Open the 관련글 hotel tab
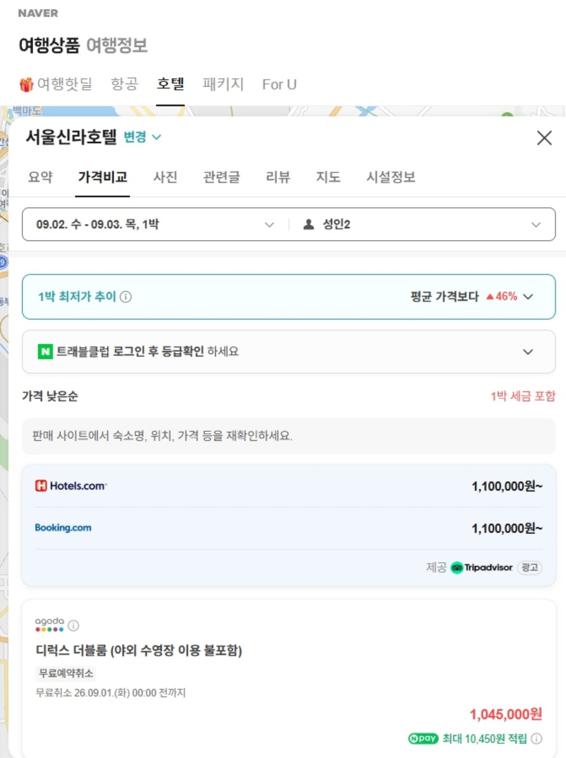 coord(222,177)
